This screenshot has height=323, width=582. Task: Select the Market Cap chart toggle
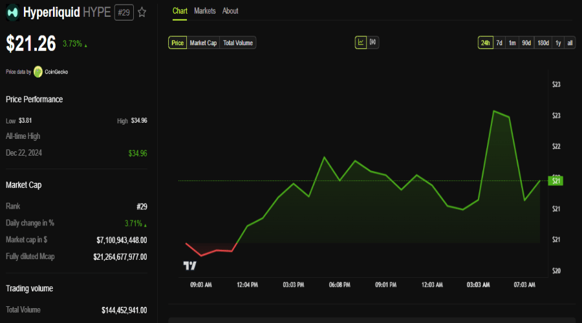[203, 43]
